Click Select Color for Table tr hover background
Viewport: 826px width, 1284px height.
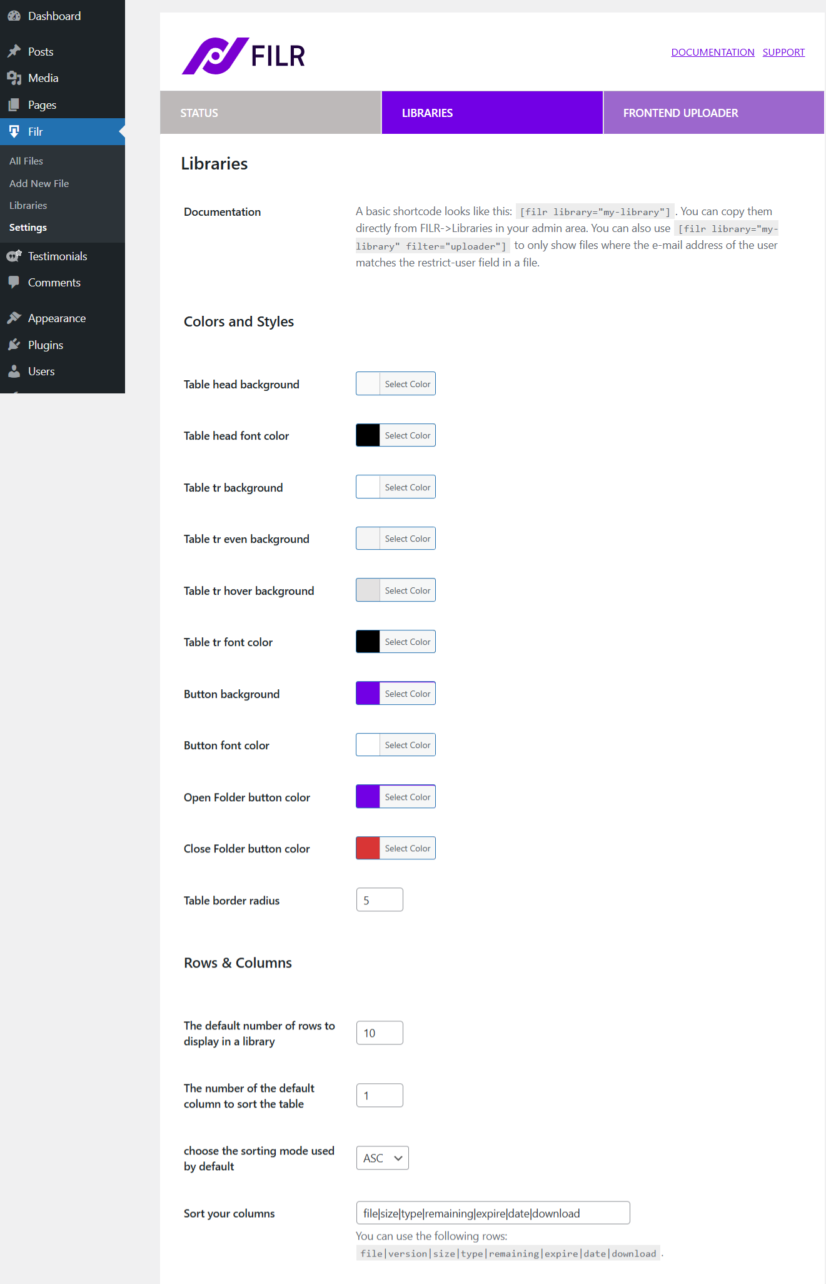click(407, 590)
